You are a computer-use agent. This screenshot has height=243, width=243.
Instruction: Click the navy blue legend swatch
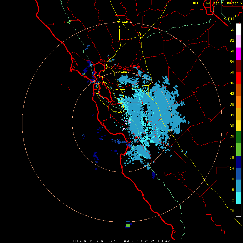[238, 162]
